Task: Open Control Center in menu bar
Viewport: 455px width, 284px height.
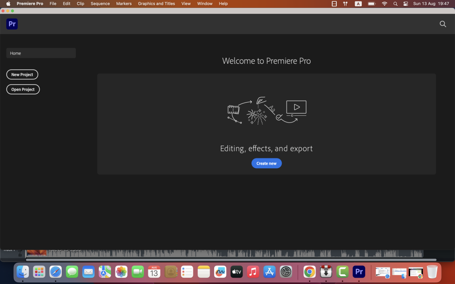Action: pyautogui.click(x=406, y=4)
